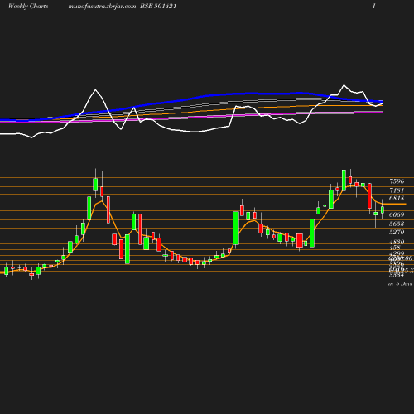Click the 6818 price level label
This screenshot has height=414, width=414.
397,198
